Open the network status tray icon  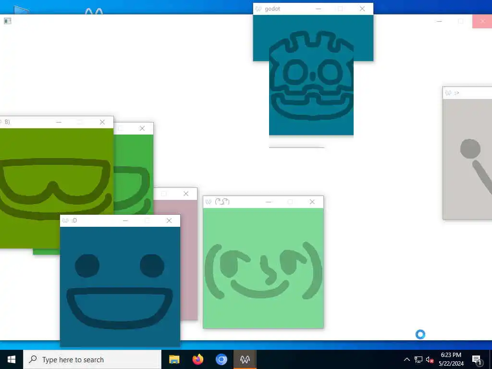coord(418,359)
